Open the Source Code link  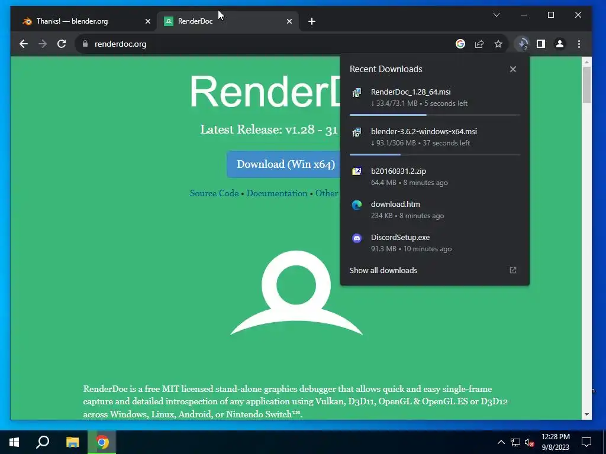point(214,193)
